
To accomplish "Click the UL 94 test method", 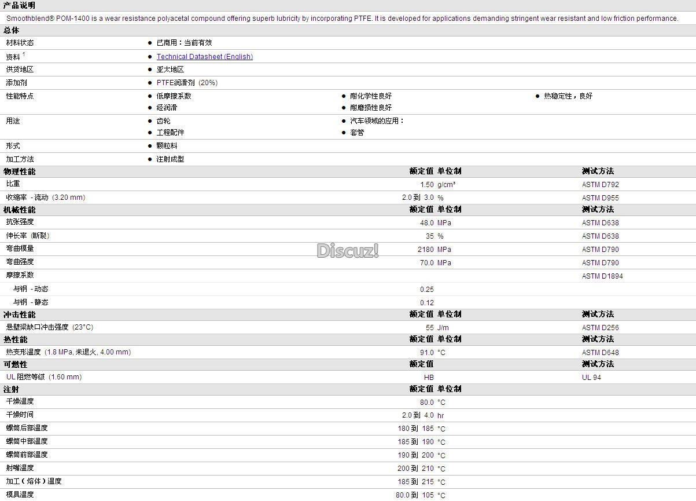I will (x=591, y=378).
